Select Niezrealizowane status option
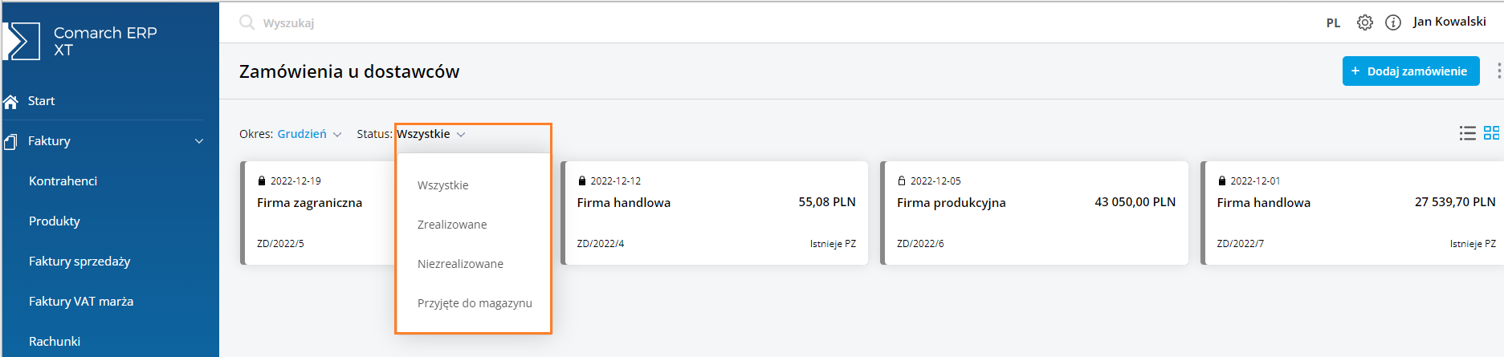1504x357 pixels. click(x=460, y=264)
